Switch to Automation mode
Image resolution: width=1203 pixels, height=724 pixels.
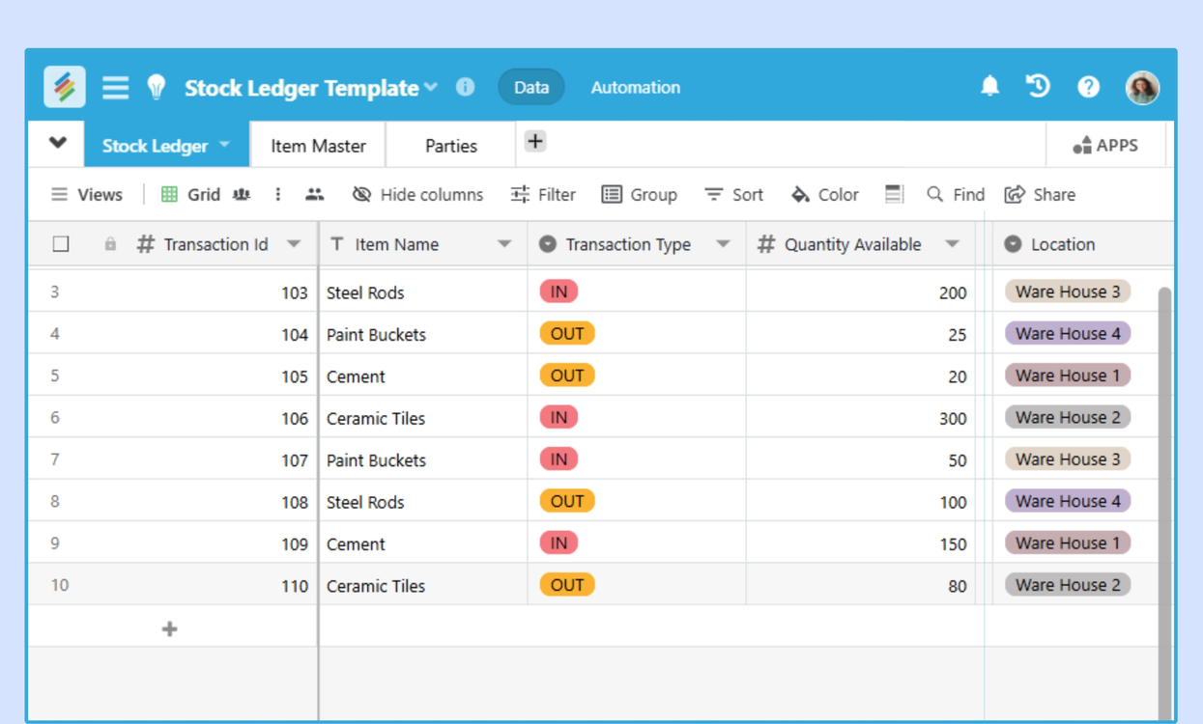[x=635, y=88]
